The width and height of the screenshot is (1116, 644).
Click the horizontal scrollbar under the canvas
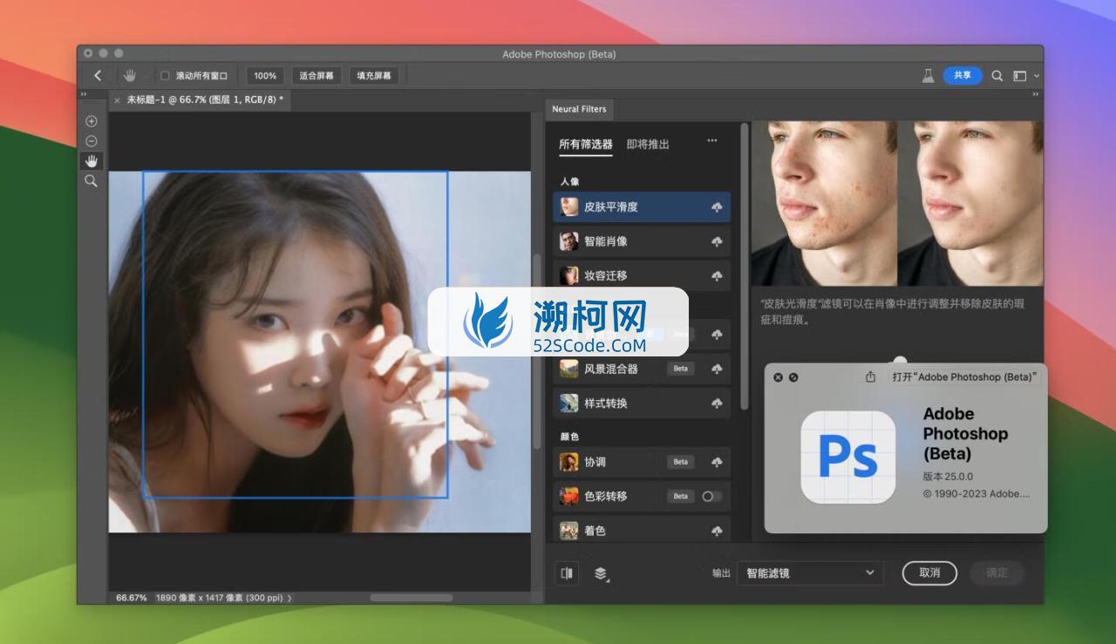[x=412, y=598]
